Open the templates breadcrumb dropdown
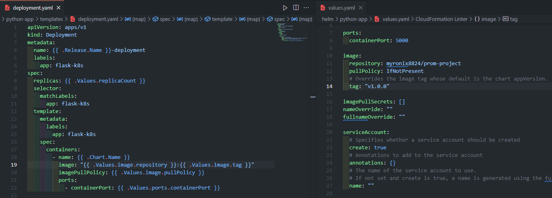Image resolution: width=552 pixels, height=198 pixels. (x=51, y=19)
